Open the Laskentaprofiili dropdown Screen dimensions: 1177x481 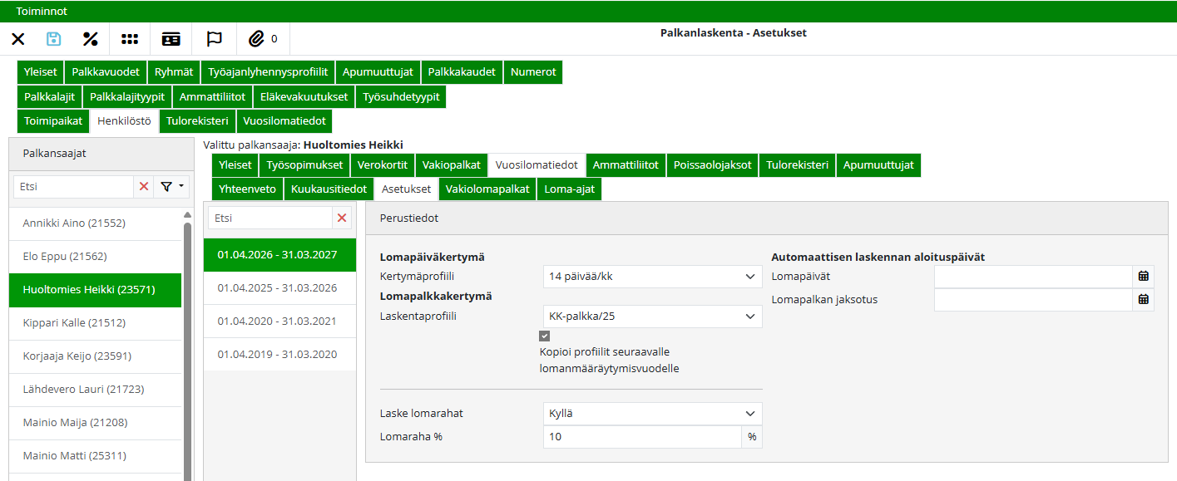pyautogui.click(x=652, y=317)
